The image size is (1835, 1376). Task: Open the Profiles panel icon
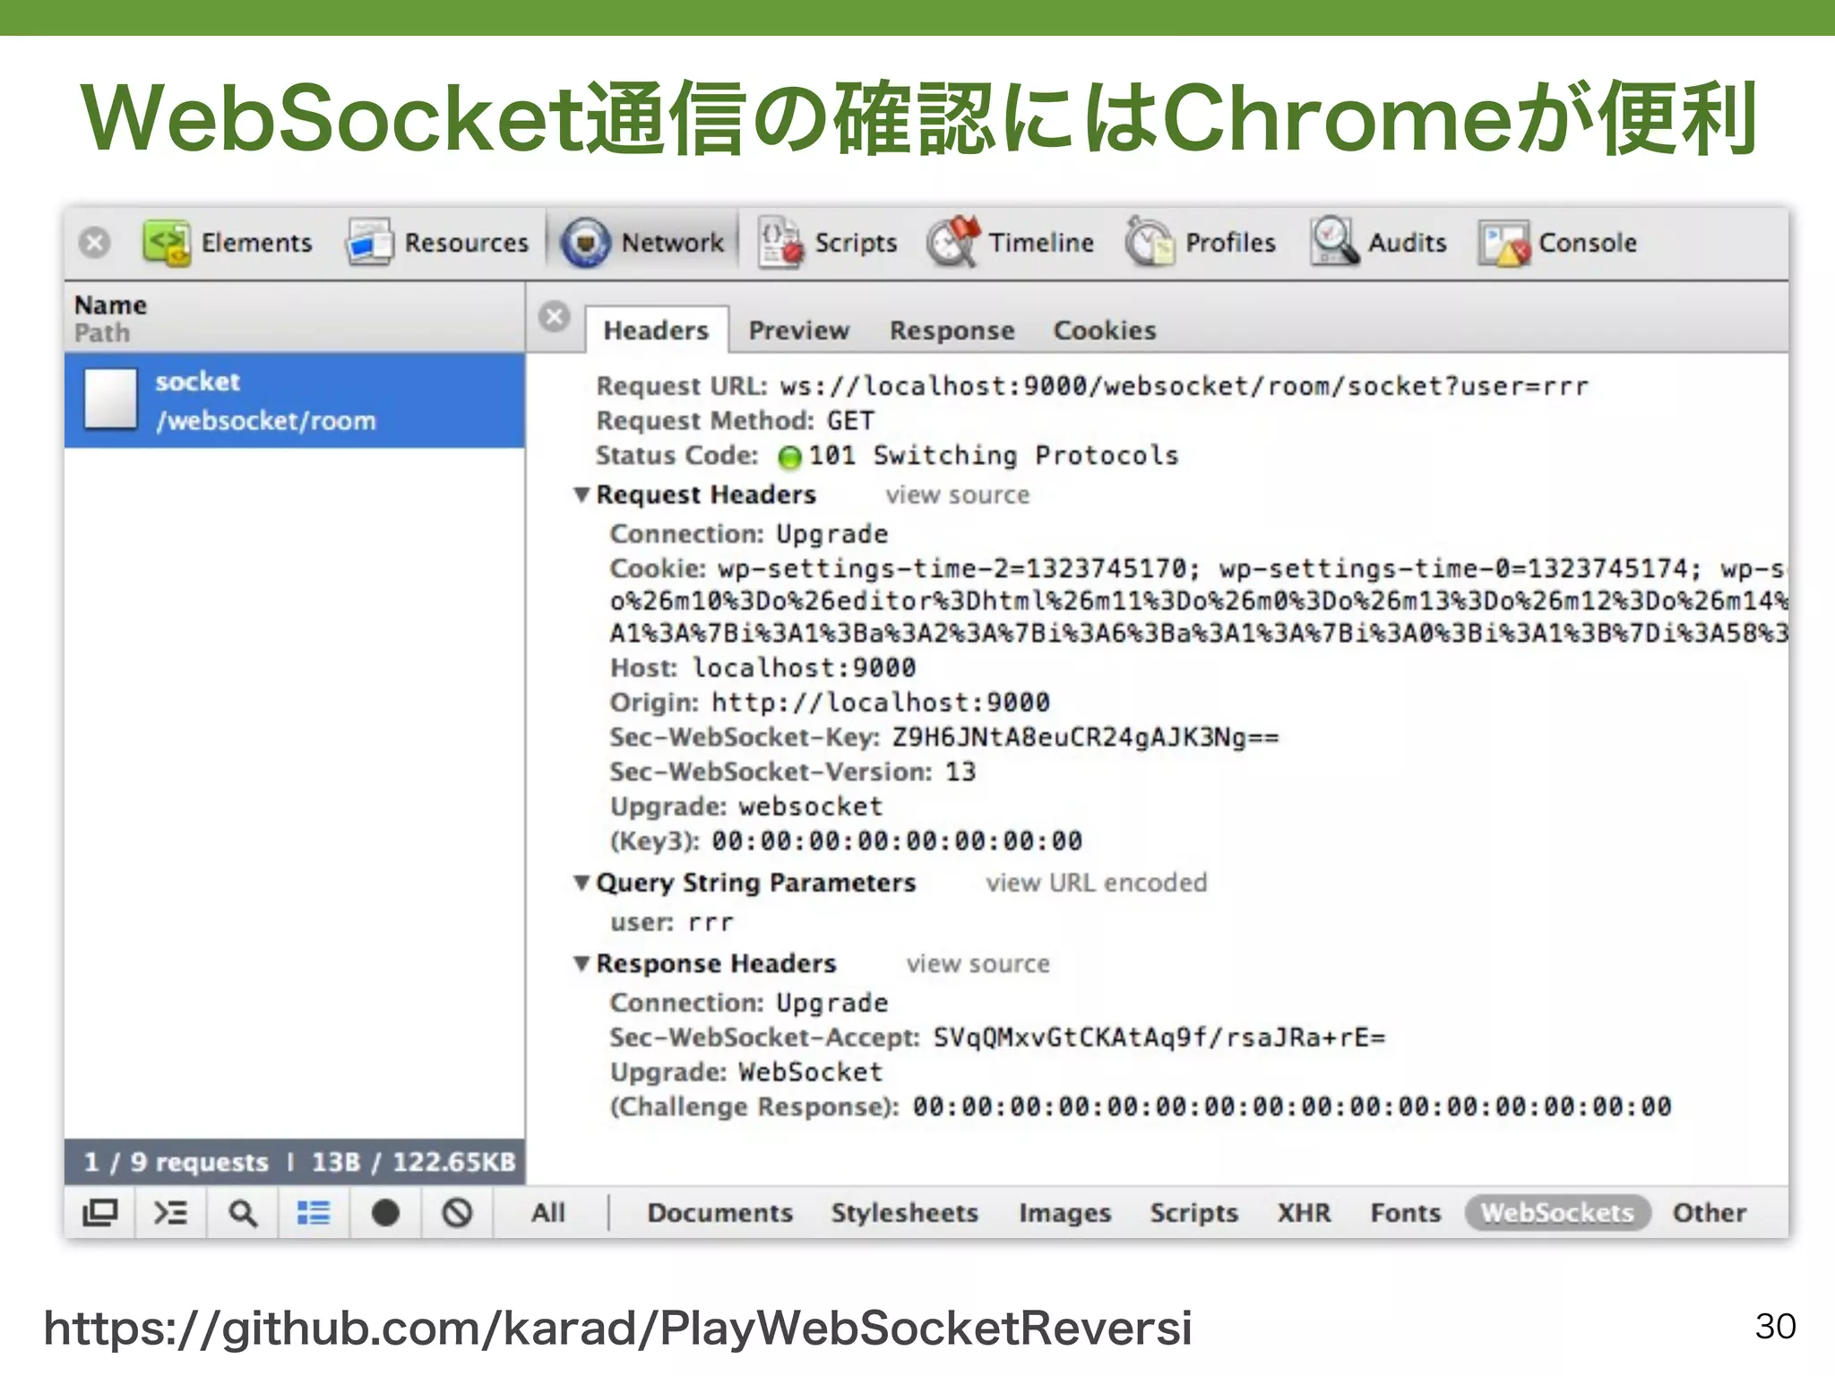tap(1150, 243)
